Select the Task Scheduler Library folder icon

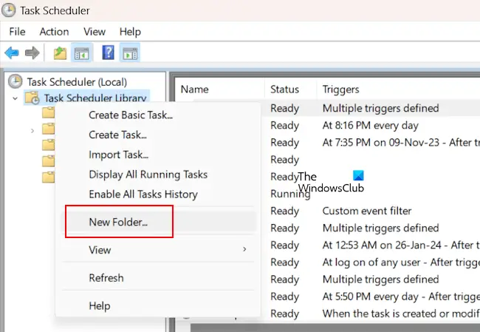pos(32,98)
